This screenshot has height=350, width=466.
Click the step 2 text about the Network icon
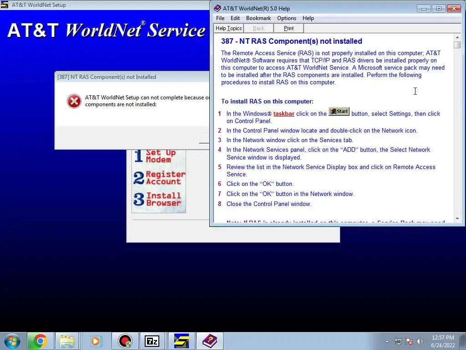click(x=322, y=131)
